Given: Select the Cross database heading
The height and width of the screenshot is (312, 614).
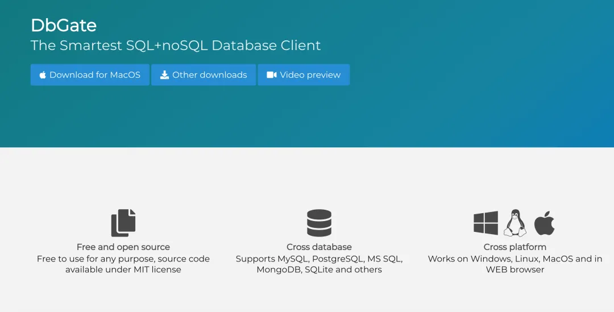Looking at the screenshot, I should [319, 247].
